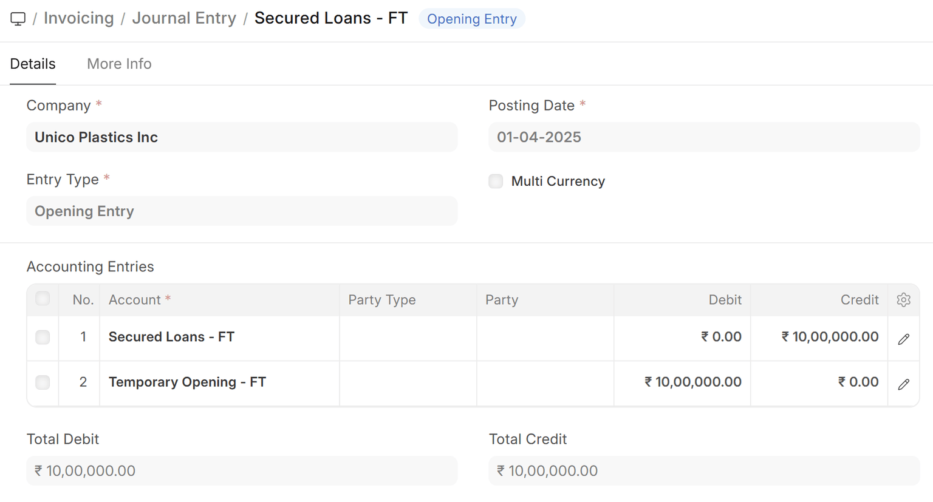
Task: Click the Total Debit field
Action: coord(242,470)
